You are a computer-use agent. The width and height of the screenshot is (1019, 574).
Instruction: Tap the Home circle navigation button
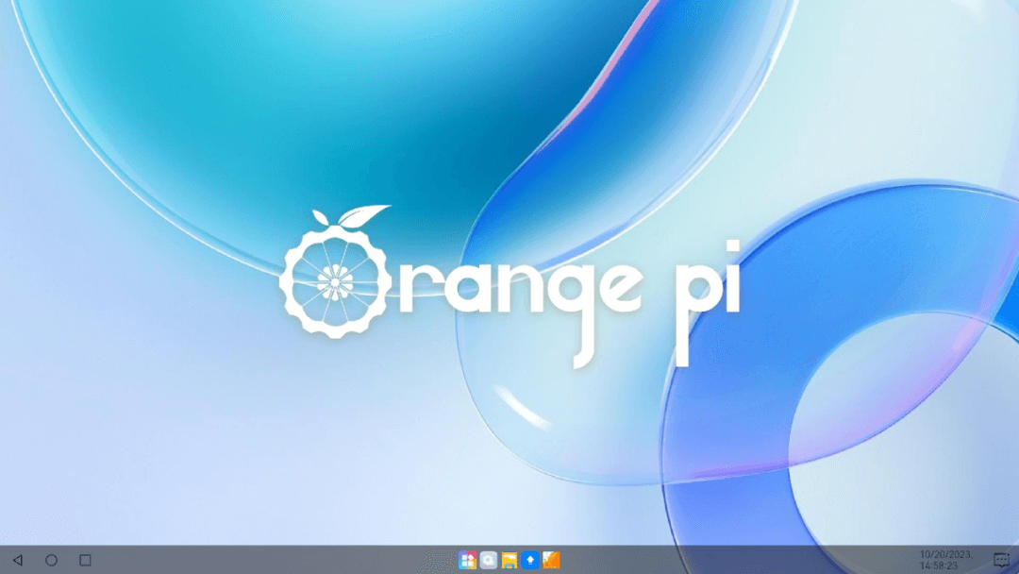pos(51,560)
